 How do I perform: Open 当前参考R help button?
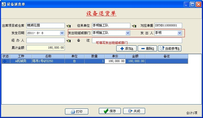pos(170,49)
